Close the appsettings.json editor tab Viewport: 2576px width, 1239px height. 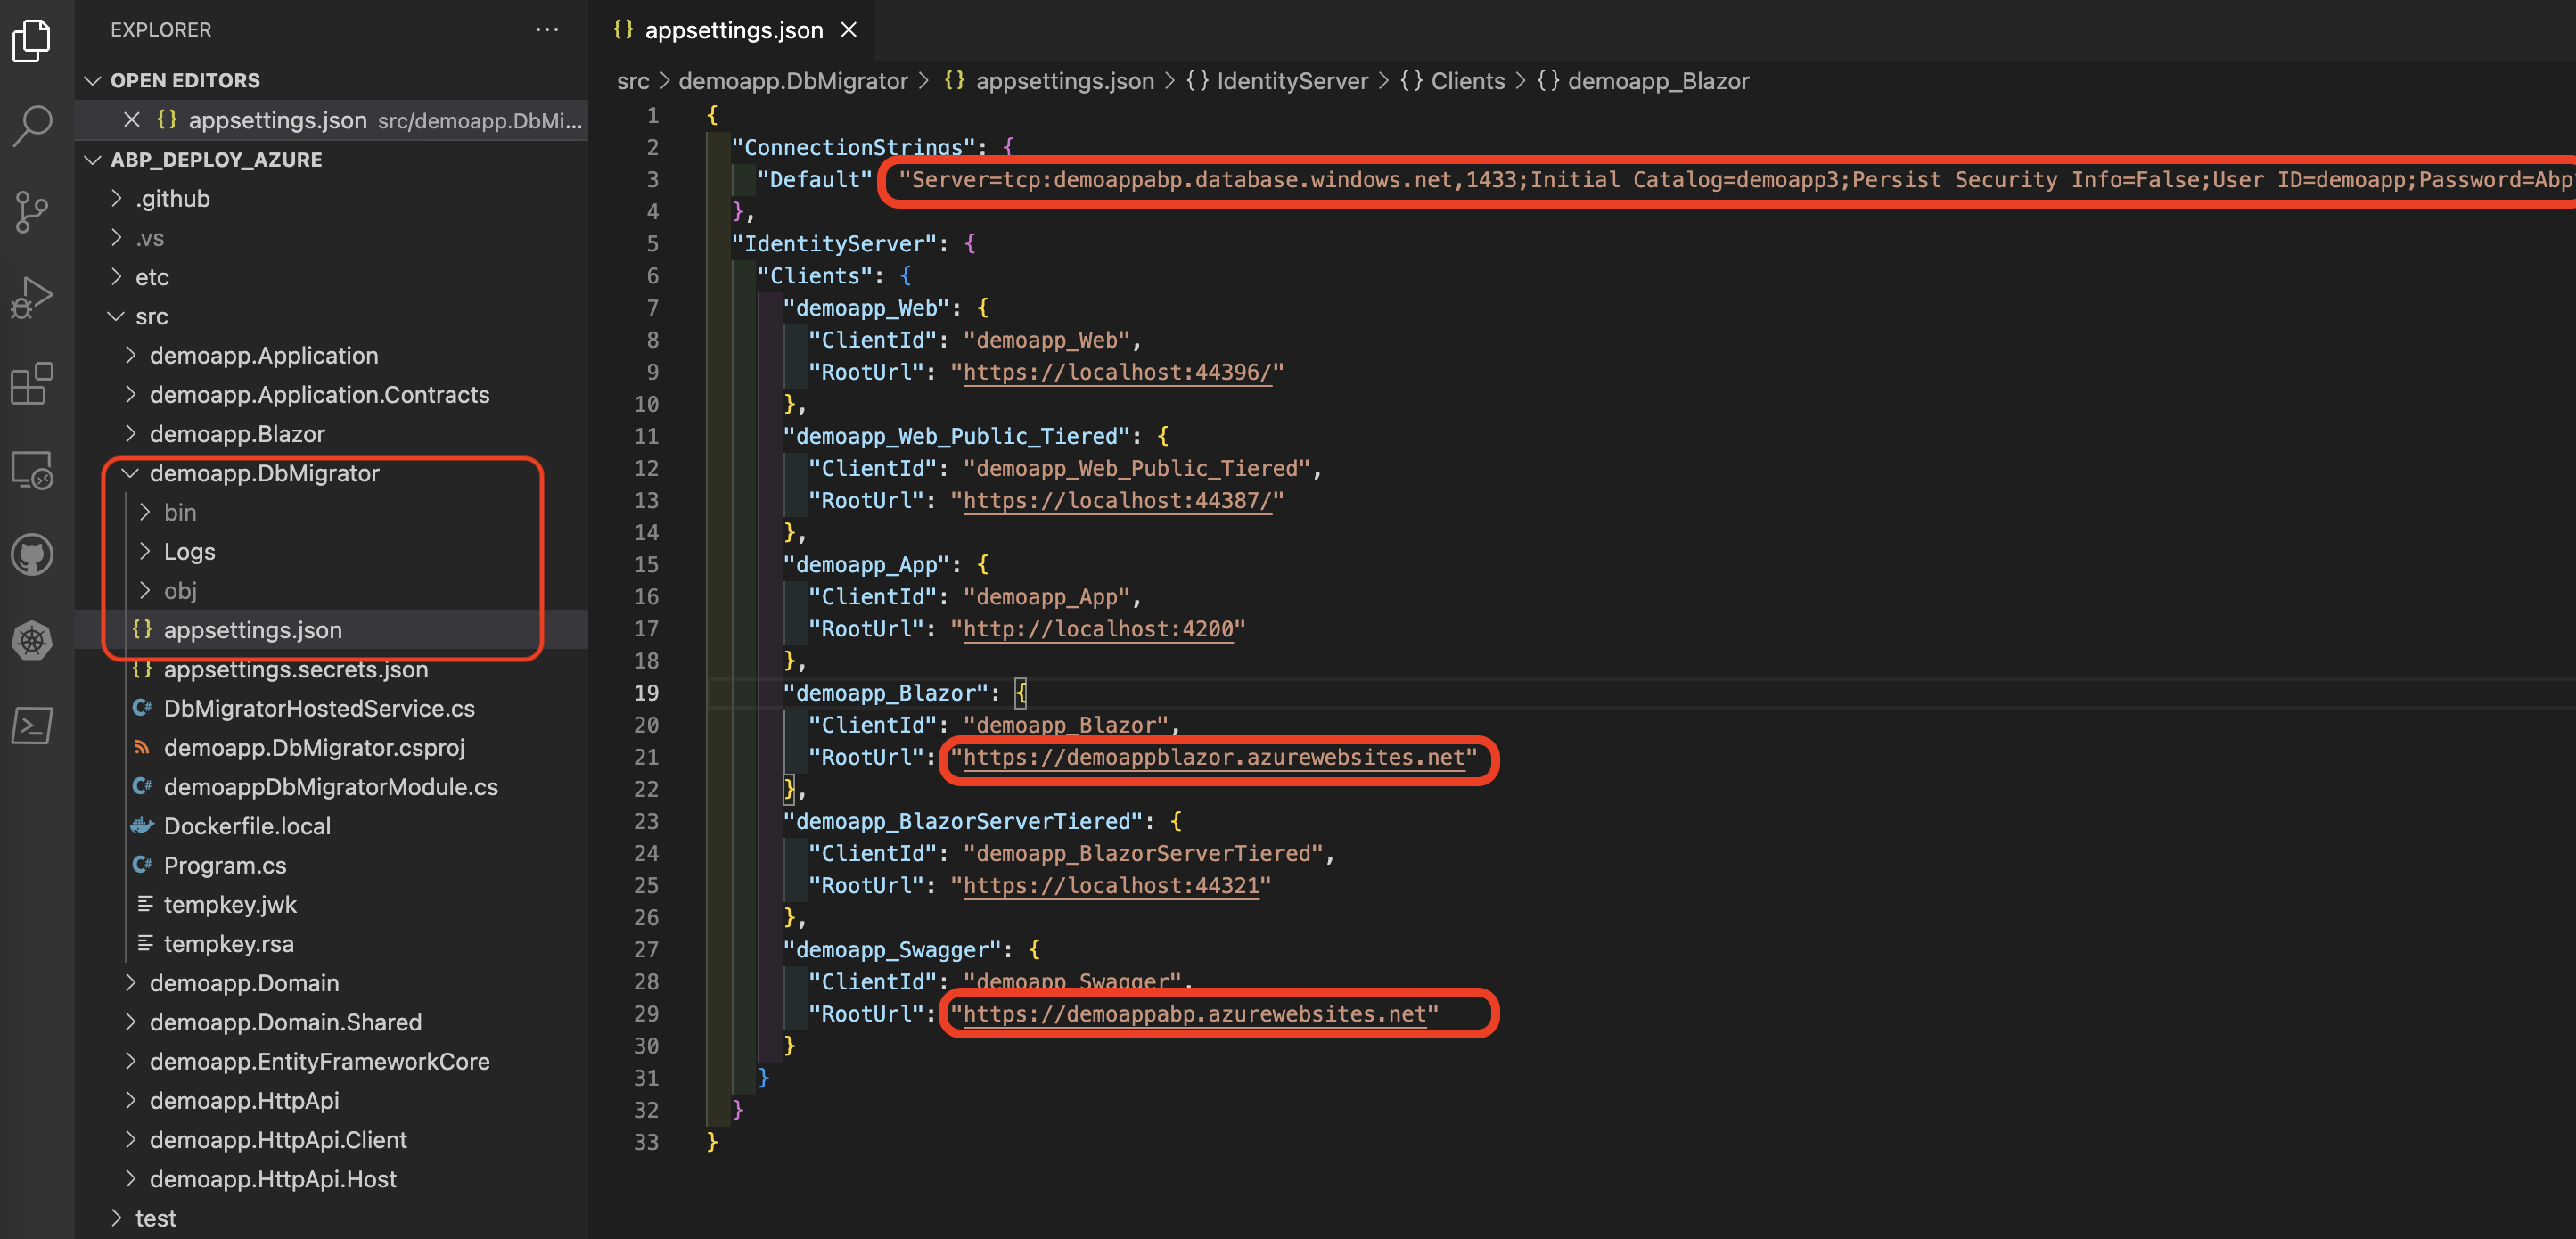(849, 30)
